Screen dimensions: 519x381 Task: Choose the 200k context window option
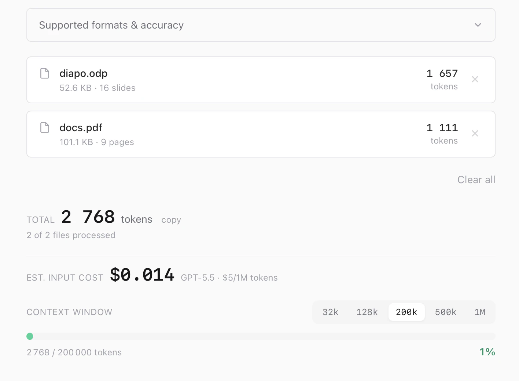click(406, 312)
